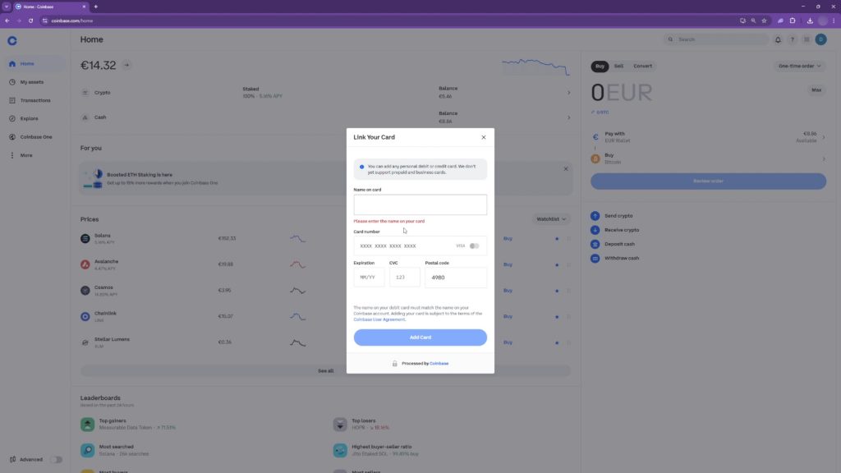Open the One-time order dropdown

799,66
